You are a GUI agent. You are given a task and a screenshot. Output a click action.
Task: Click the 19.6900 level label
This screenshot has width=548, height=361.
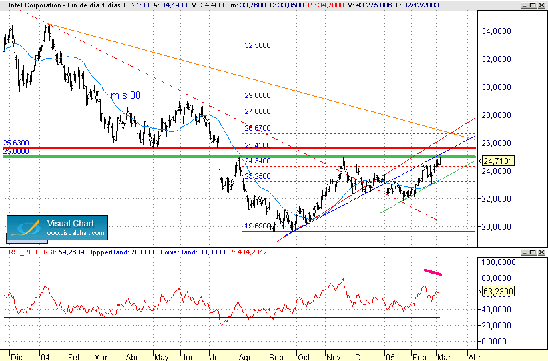point(258,226)
